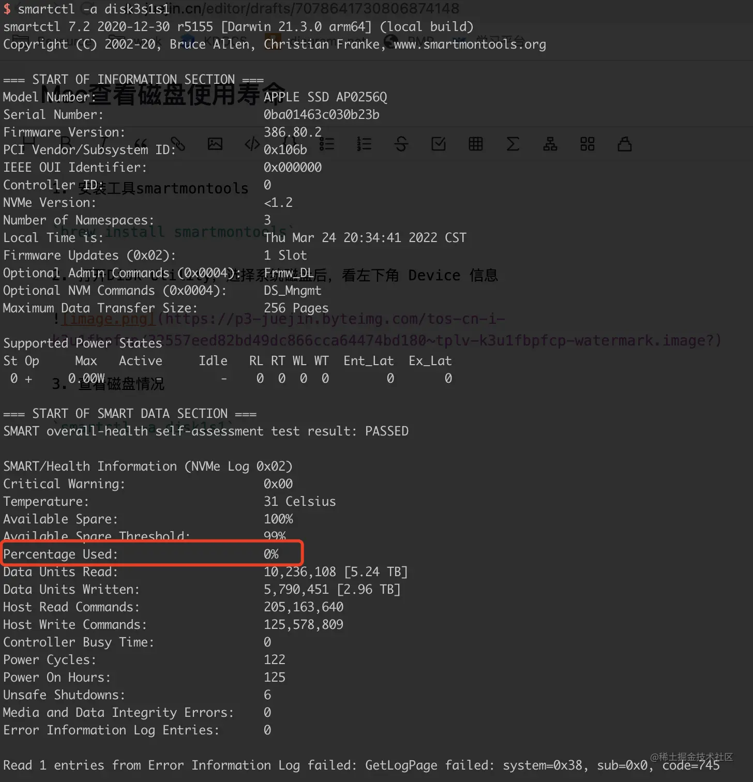The image size is (753, 782).
Task: Click the 'Ent_Lat' column header
Action: [369, 360]
